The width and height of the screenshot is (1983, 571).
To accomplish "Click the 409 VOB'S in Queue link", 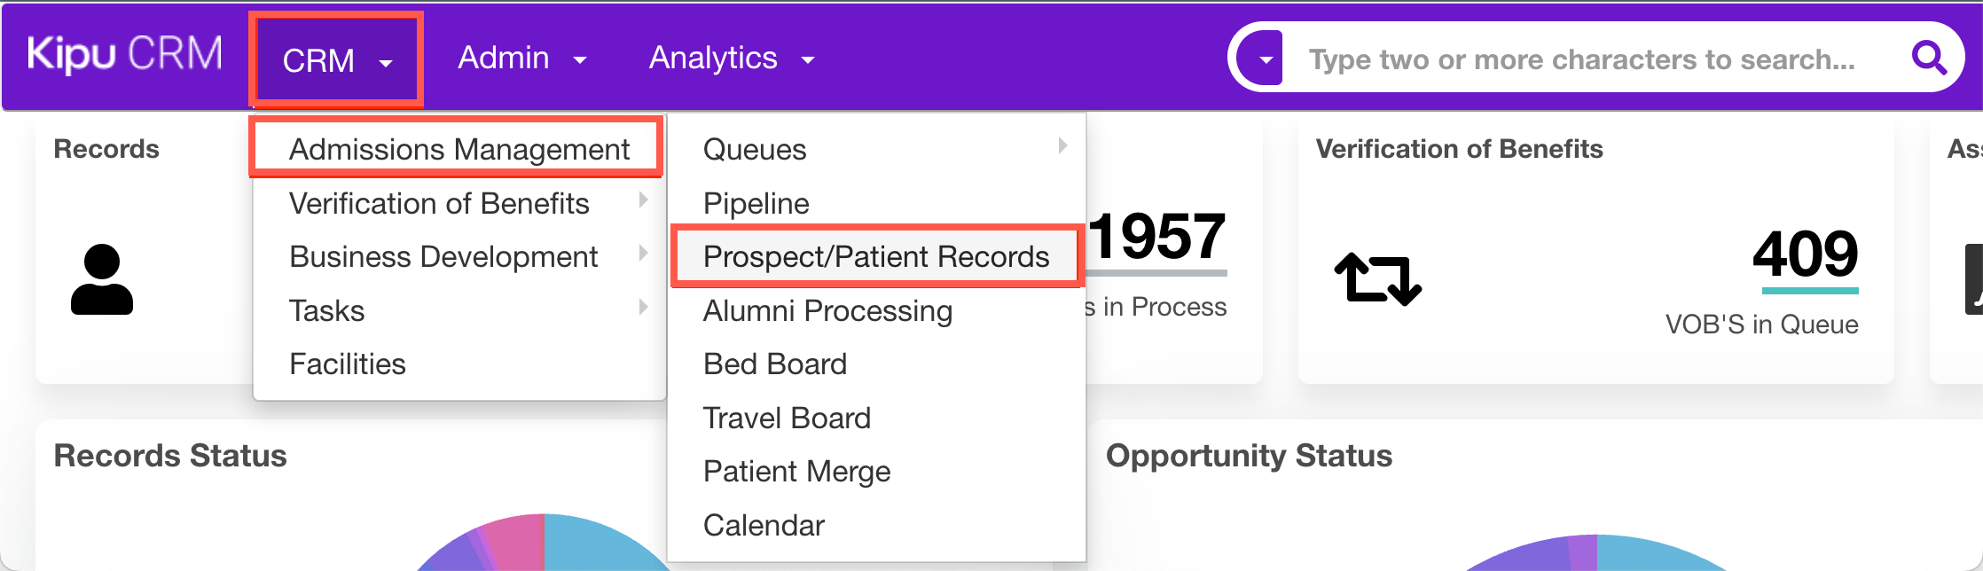I will point(1805,254).
